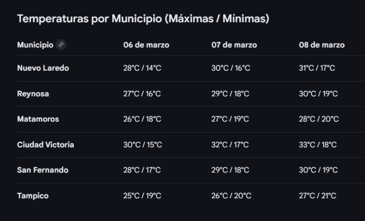Select Reynosa's 07 de marzo temperature

pyautogui.click(x=230, y=94)
